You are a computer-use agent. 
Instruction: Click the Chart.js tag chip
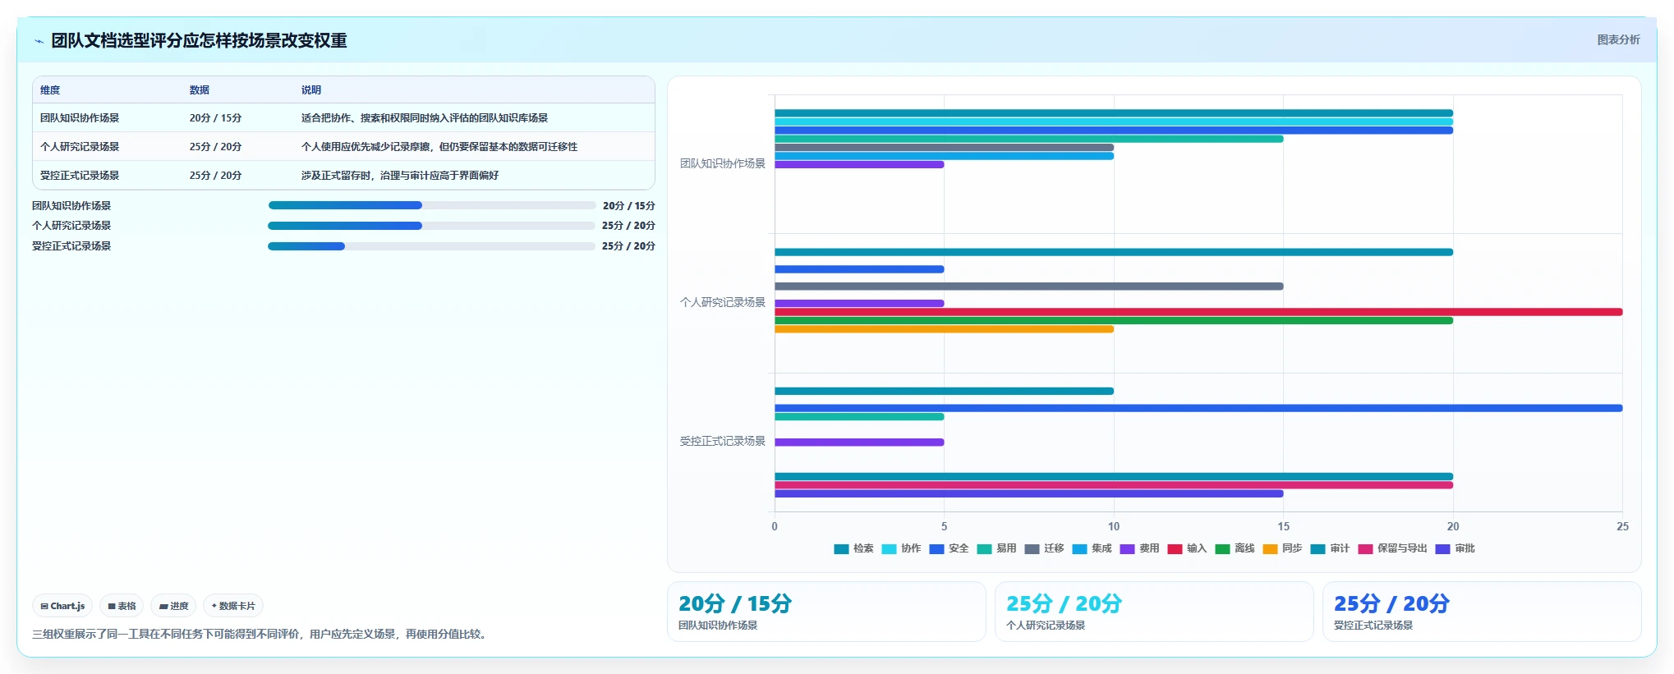pyautogui.click(x=62, y=606)
